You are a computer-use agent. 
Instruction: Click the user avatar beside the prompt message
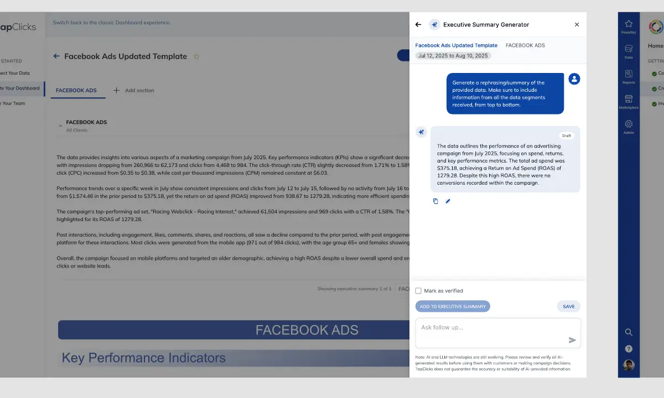tap(574, 78)
